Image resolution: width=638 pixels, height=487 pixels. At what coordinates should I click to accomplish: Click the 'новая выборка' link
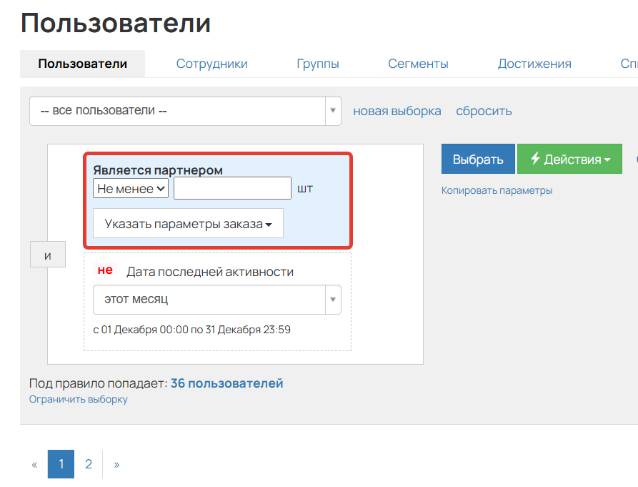[397, 111]
